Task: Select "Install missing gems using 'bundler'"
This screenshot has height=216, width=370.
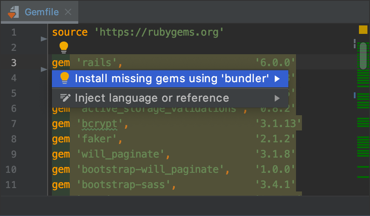Action: 172,78
